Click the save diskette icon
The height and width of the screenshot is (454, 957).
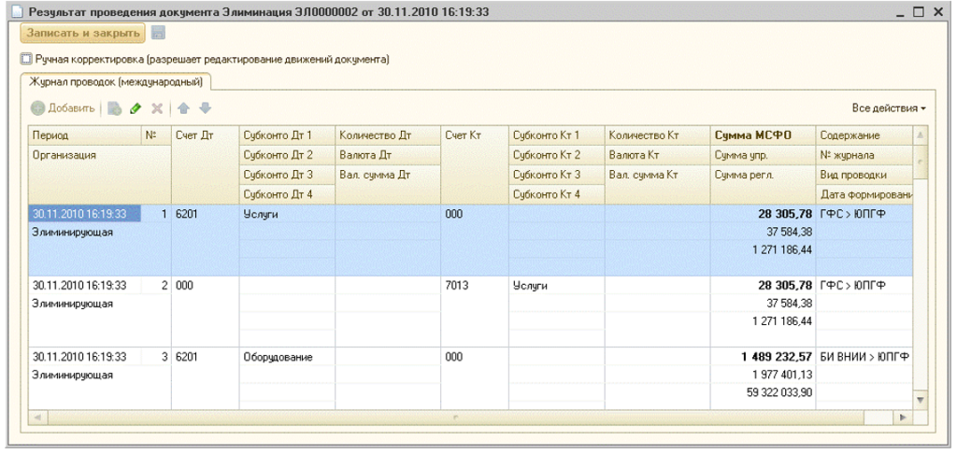158,34
